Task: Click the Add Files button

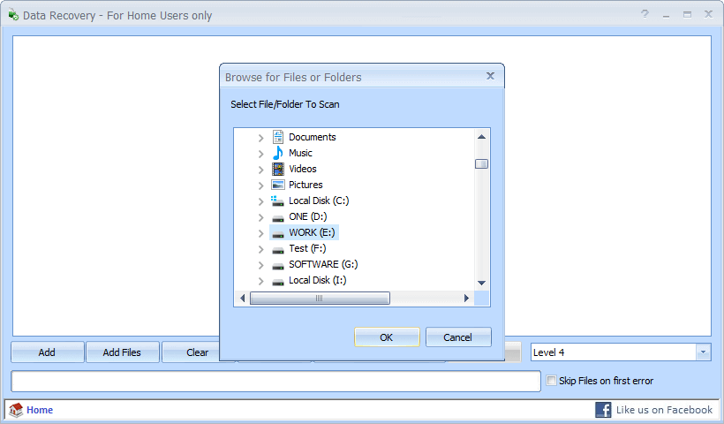Action: click(x=122, y=352)
